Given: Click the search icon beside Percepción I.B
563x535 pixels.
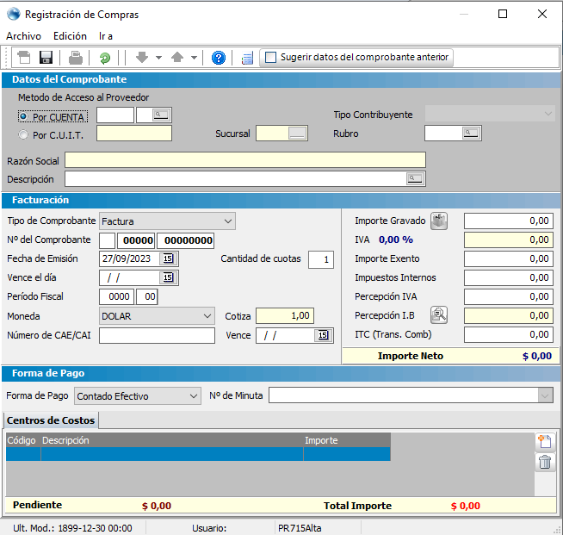Looking at the screenshot, I should pos(439,314).
